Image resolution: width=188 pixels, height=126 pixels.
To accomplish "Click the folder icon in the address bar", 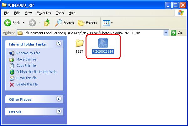I will tap(20, 33).
